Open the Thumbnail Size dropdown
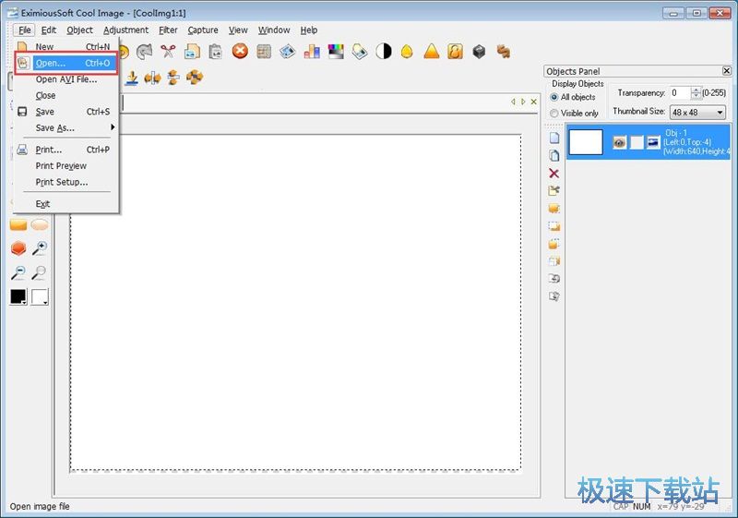Image resolution: width=738 pixels, height=518 pixels. (697, 112)
